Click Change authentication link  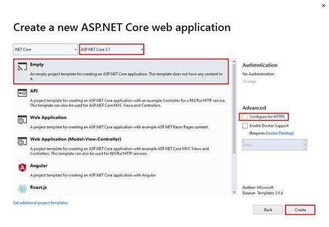click(x=249, y=82)
